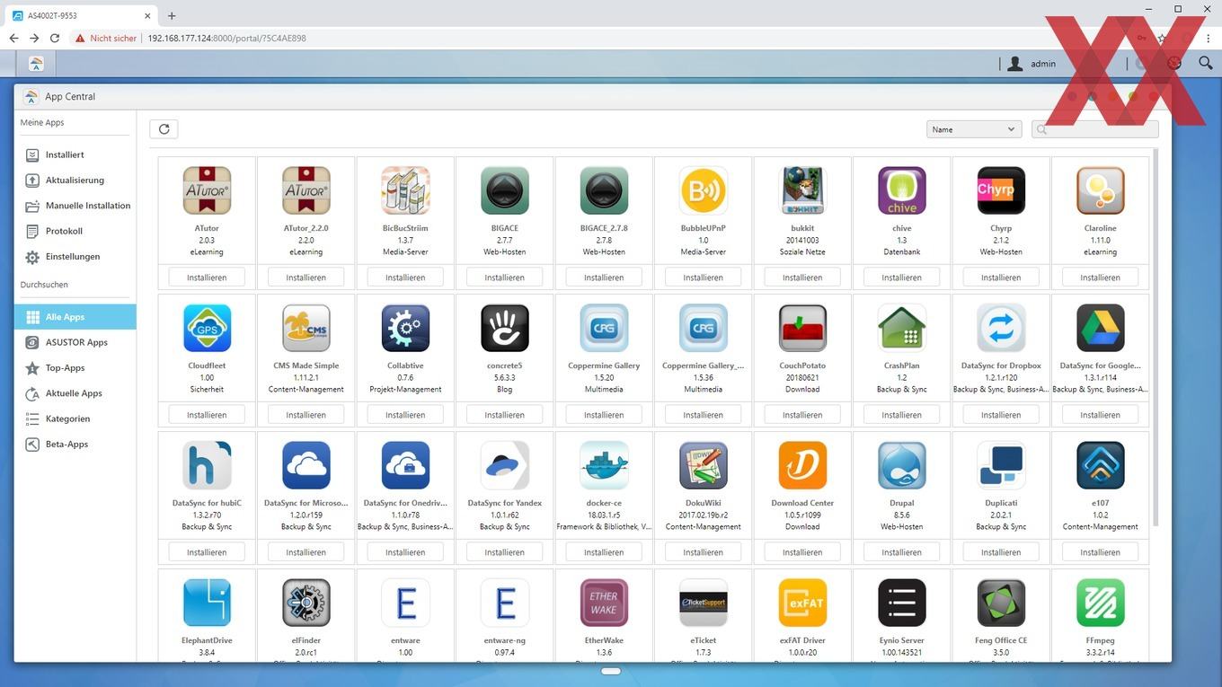Browse ASUSTOR Apps
Viewport: 1222px width, 687px height.
pyautogui.click(x=75, y=342)
